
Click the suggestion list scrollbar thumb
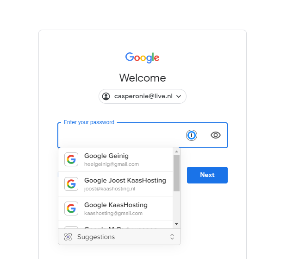click(176, 173)
